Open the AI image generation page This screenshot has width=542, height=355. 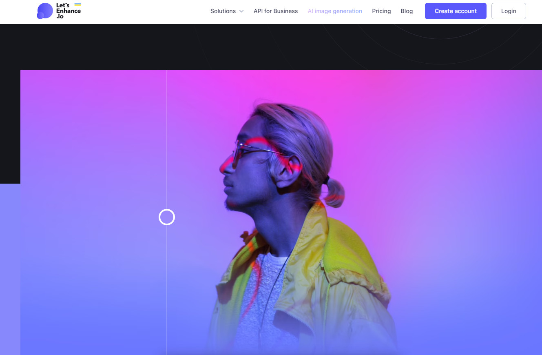(x=335, y=11)
